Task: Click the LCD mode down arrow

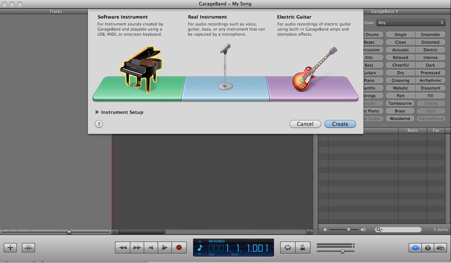Action: 200,254
